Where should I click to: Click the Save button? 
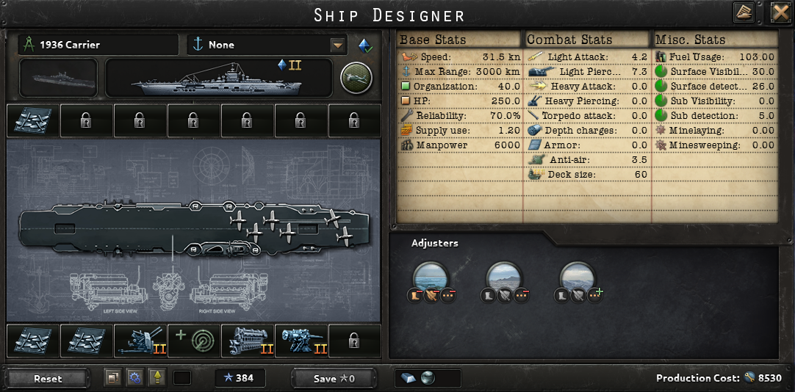pos(334,378)
